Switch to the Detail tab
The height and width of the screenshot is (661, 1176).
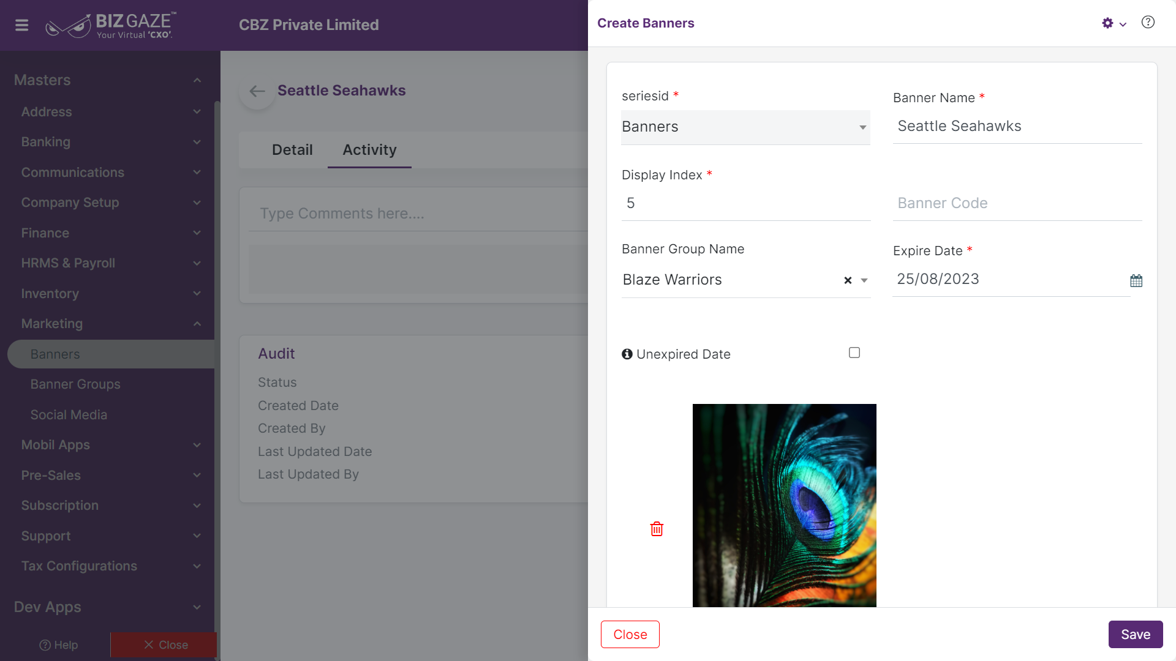[x=292, y=150]
